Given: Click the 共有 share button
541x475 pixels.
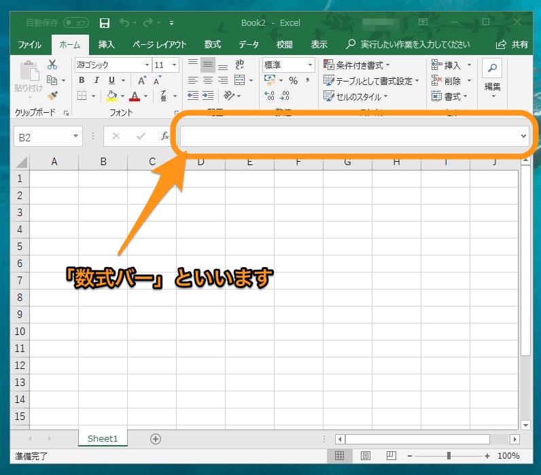Looking at the screenshot, I should pos(512,44).
